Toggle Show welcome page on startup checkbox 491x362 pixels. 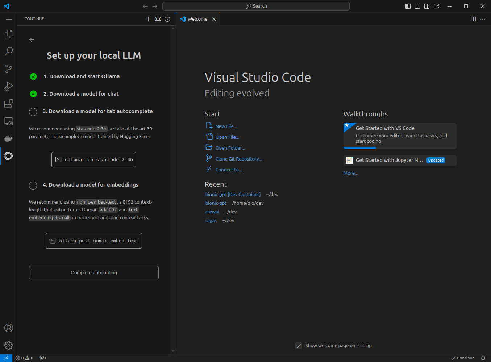(x=299, y=346)
